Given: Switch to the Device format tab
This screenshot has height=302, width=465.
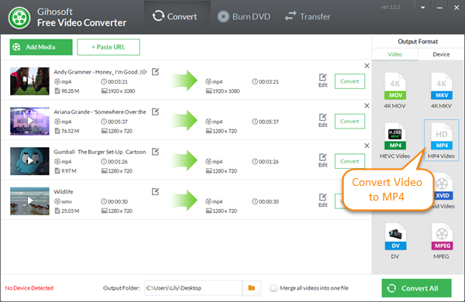Looking at the screenshot, I should pyautogui.click(x=441, y=54).
